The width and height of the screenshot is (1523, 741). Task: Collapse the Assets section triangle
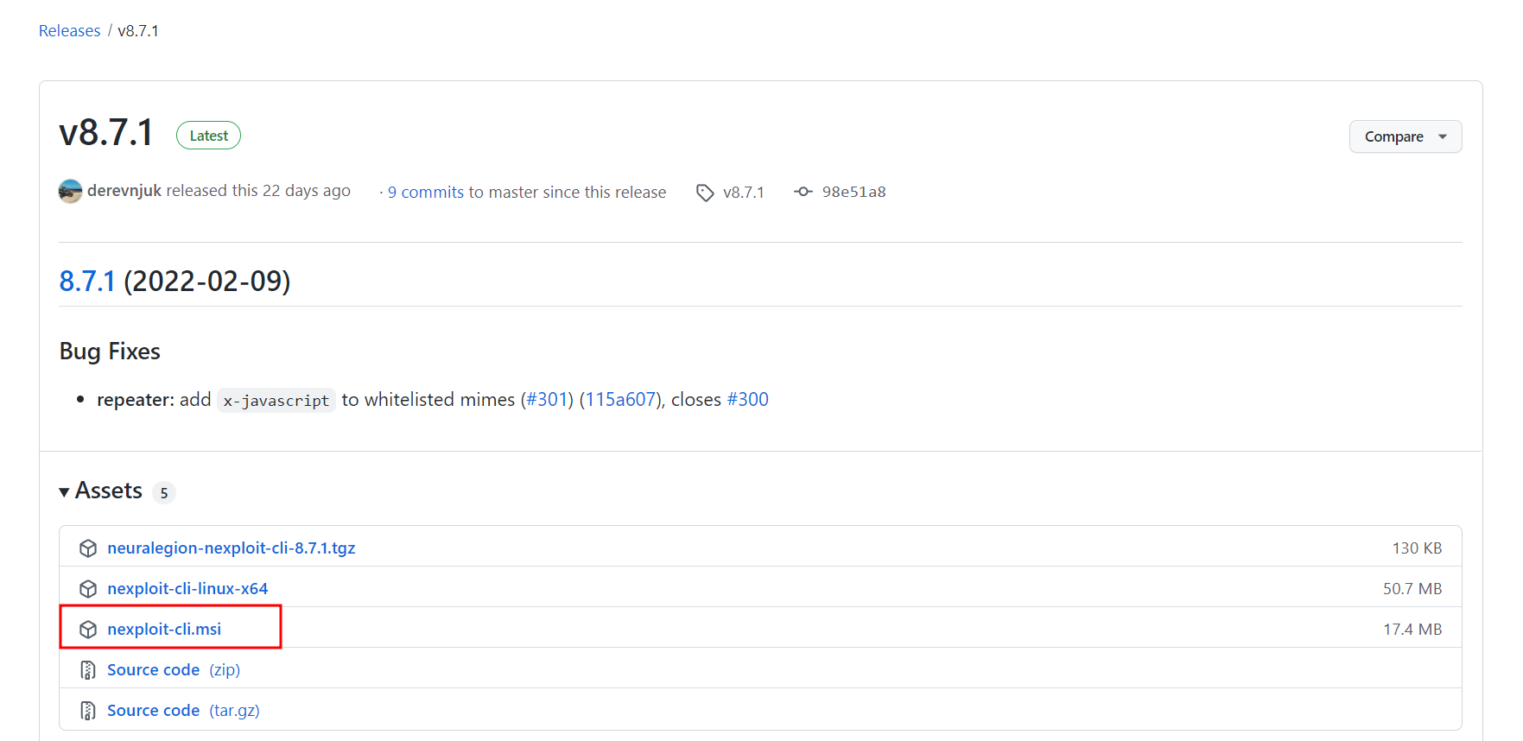[64, 492]
